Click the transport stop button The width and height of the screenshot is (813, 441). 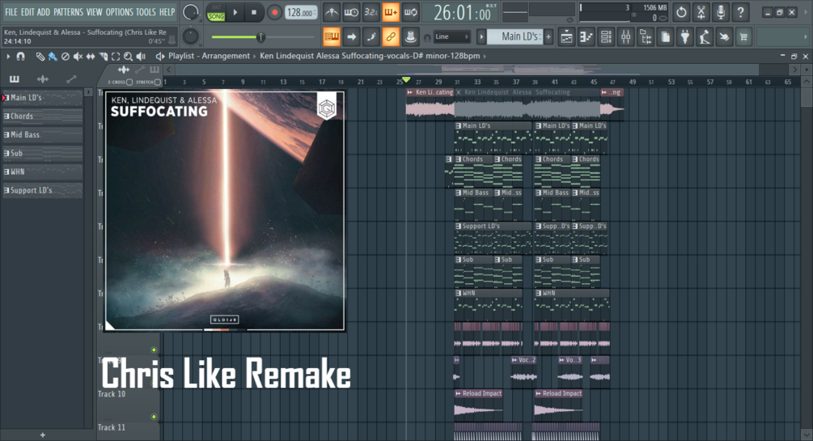(x=253, y=12)
